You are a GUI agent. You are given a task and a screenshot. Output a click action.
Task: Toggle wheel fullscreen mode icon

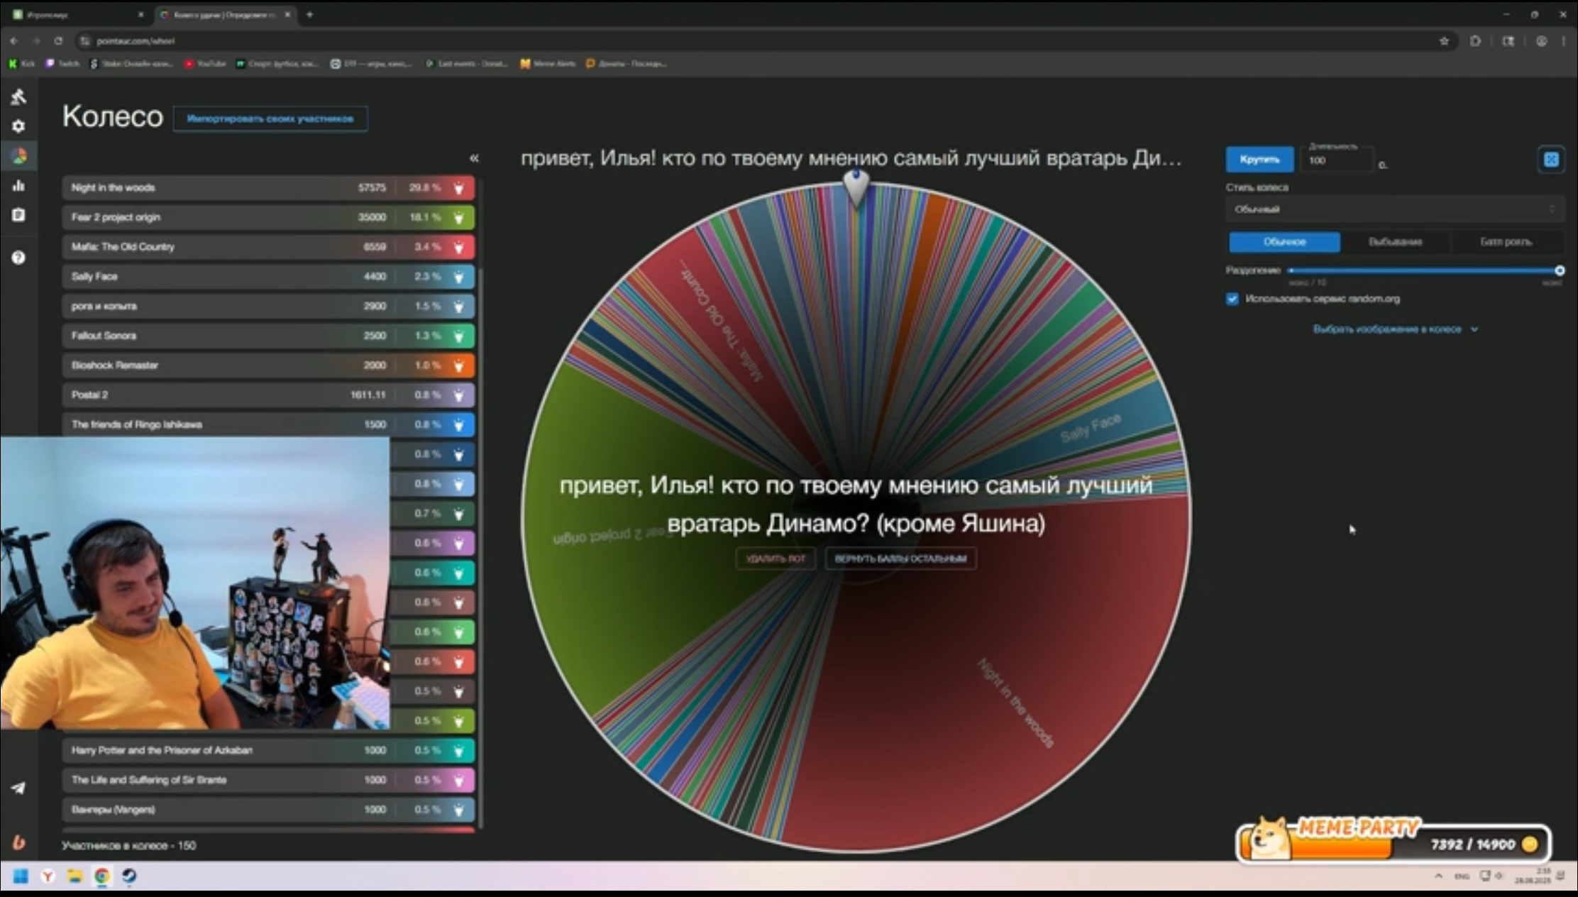(1551, 160)
